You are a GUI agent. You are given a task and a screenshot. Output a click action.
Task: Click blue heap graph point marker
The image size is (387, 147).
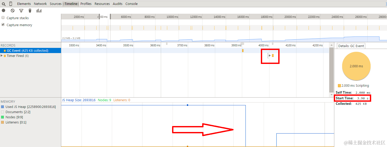(x=187, y=105)
